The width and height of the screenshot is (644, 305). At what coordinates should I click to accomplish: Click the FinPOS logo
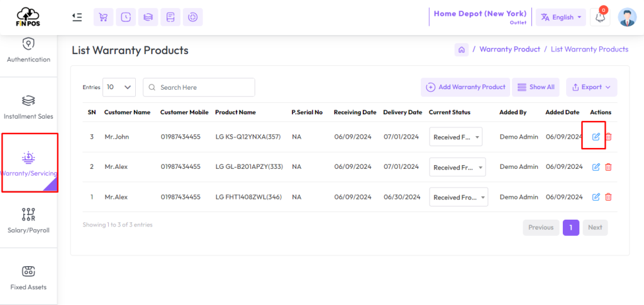coord(28,17)
